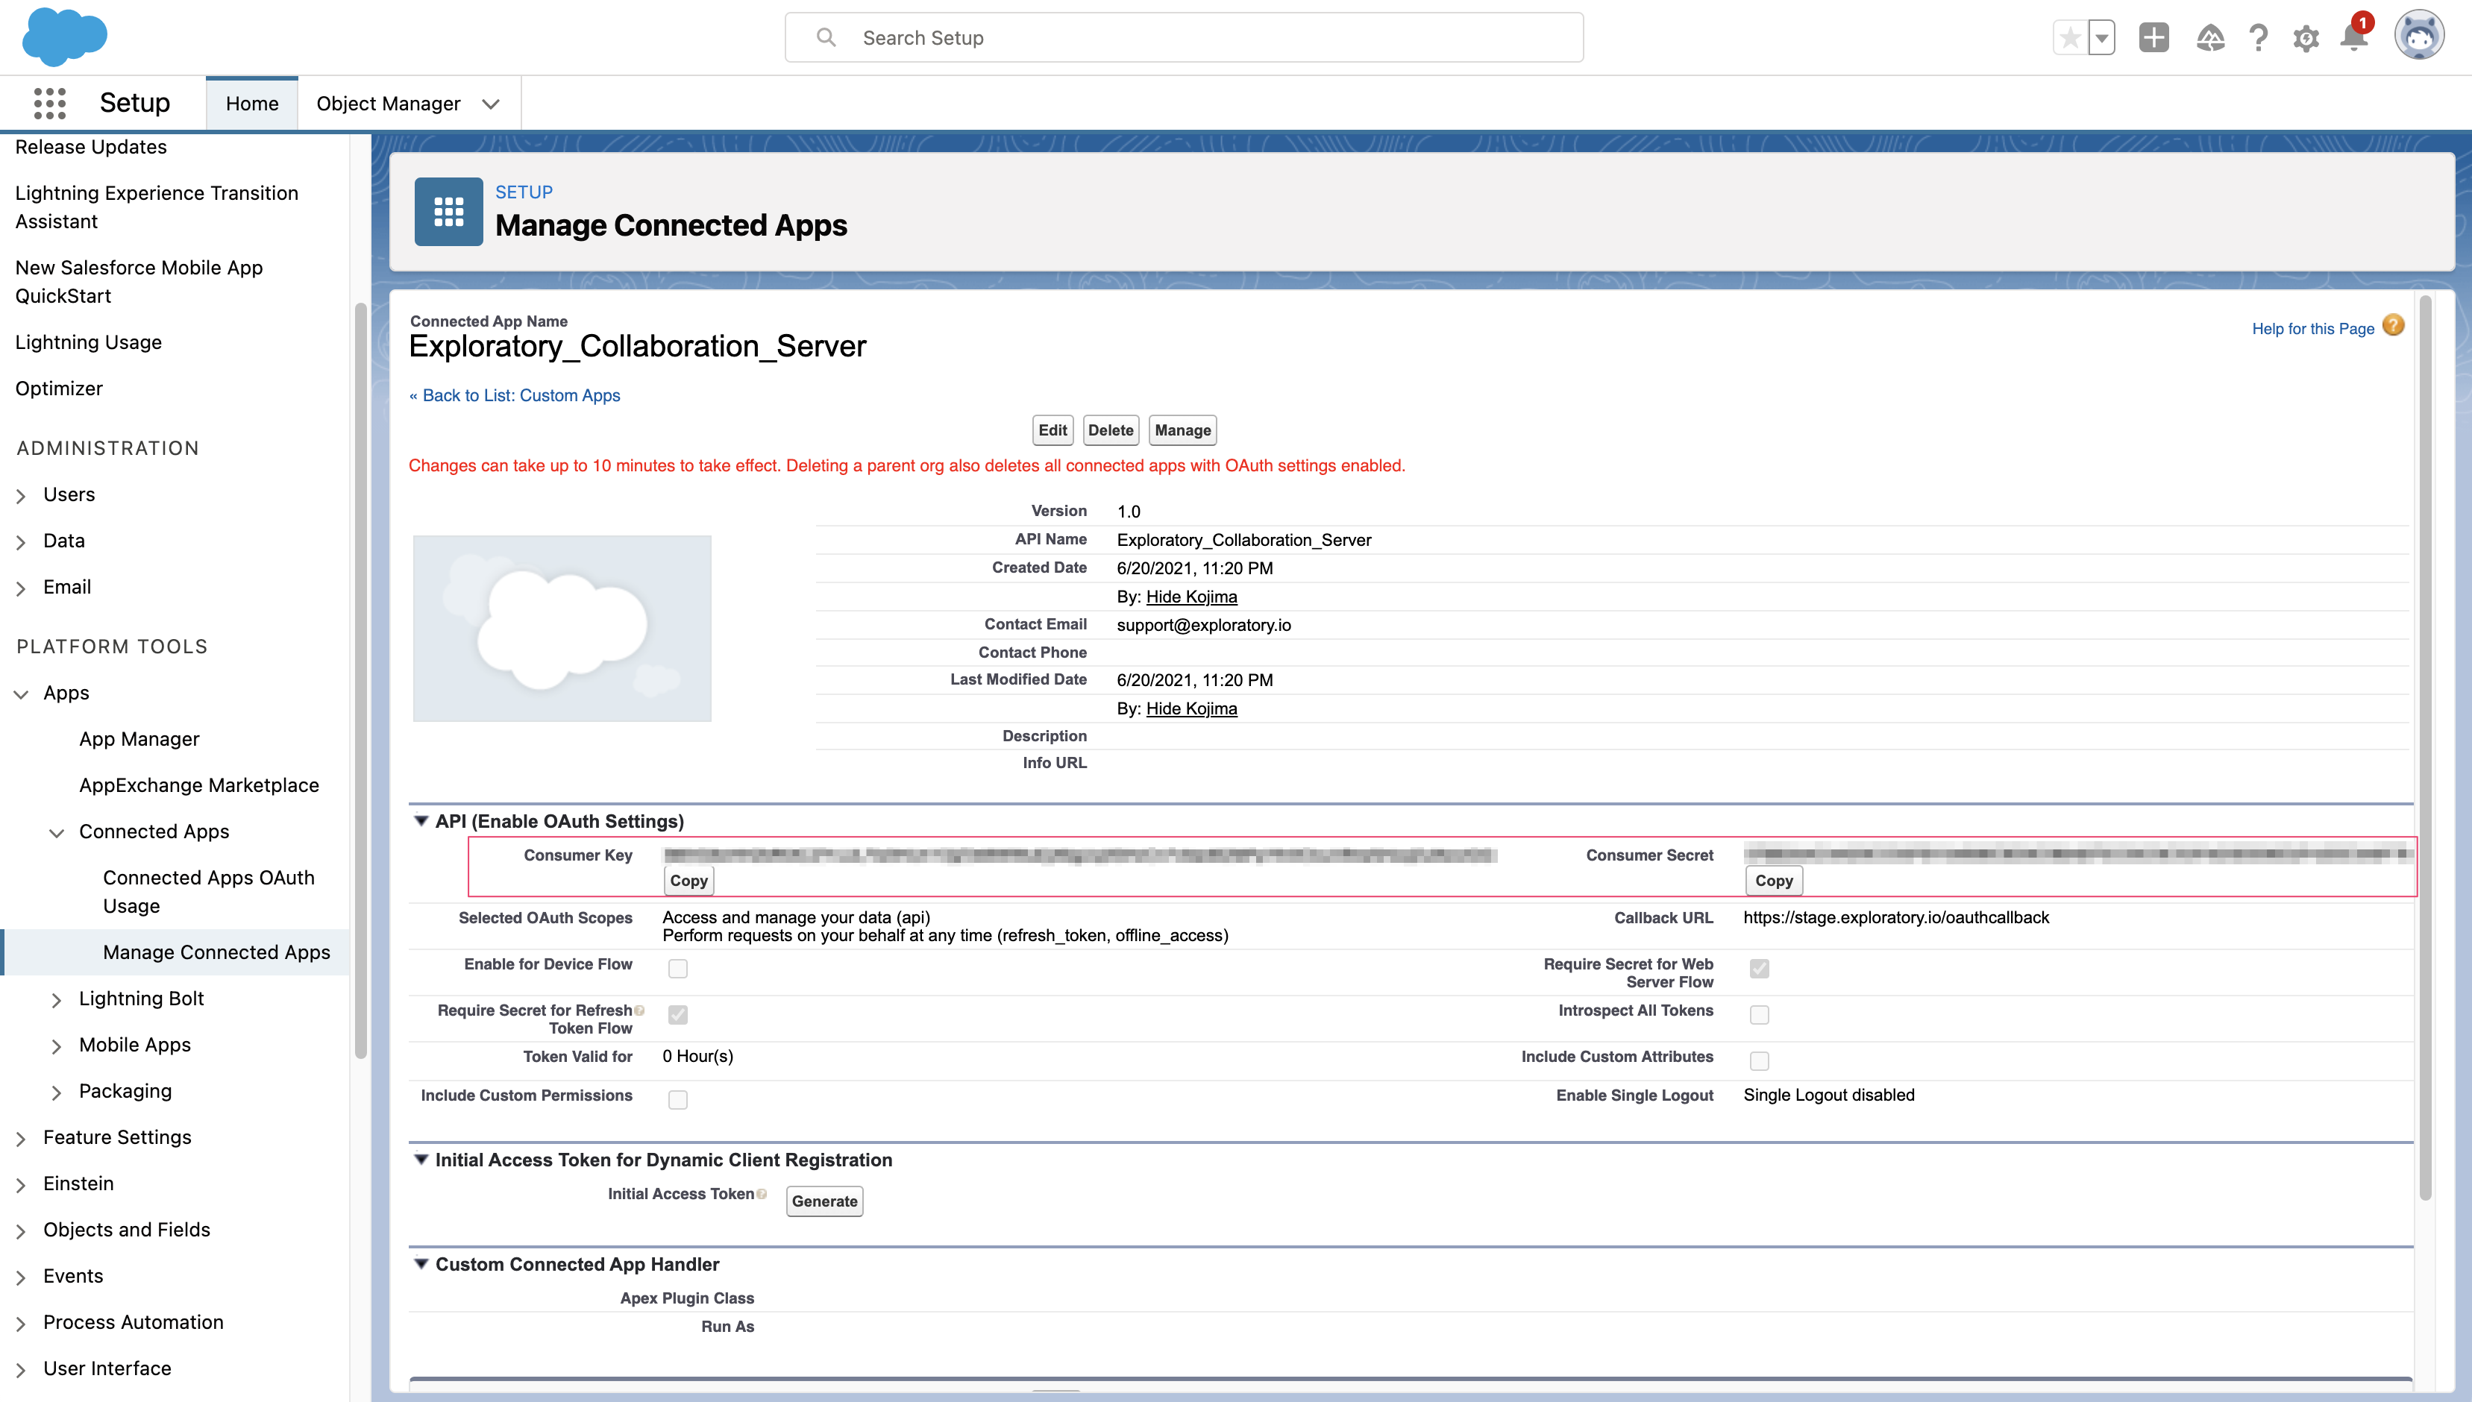This screenshot has width=2472, height=1402.
Task: Click the search magnifier icon
Action: pos(826,37)
